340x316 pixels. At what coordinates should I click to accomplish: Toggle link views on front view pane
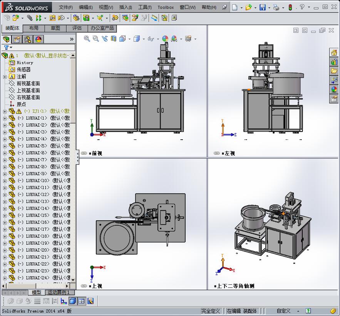pos(84,153)
